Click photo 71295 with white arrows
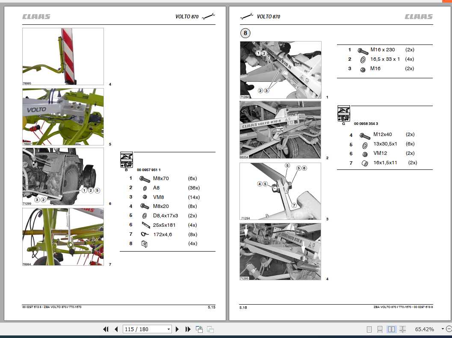 pos(280,252)
